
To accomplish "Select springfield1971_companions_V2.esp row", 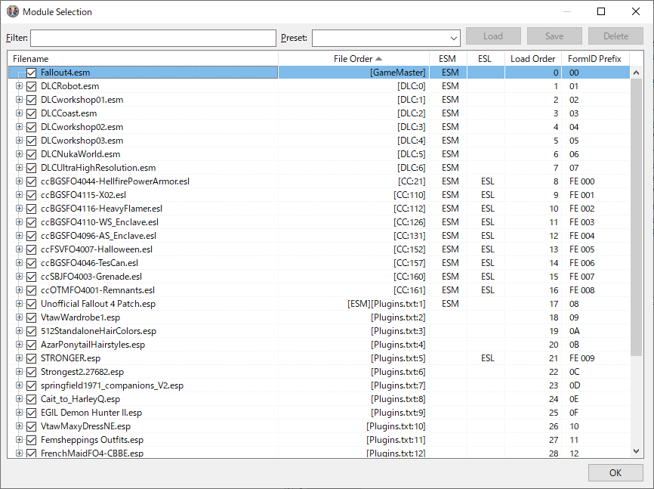I will point(319,385).
